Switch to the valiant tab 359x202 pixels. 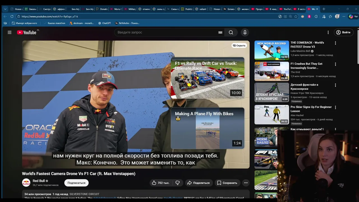tap(201, 9)
